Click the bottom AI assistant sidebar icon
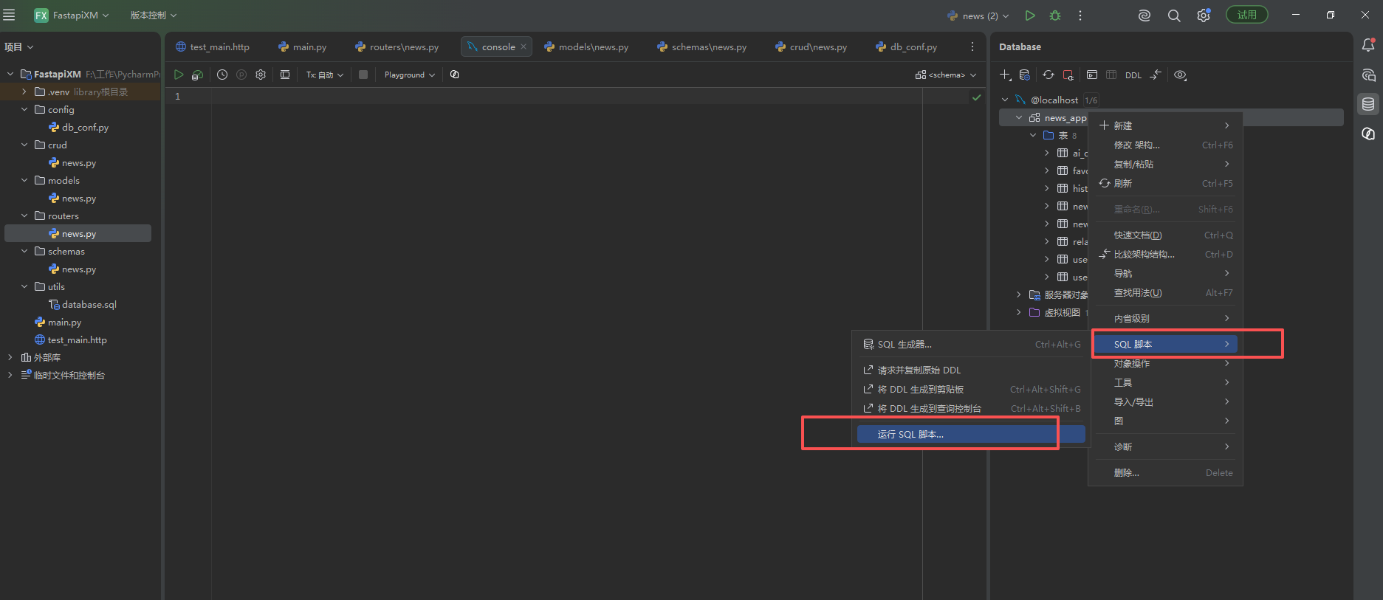The image size is (1383, 600). pyautogui.click(x=1368, y=134)
